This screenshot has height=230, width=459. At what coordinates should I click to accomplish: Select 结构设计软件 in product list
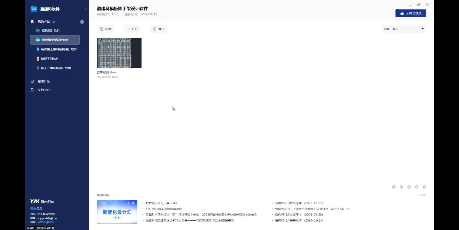[51, 31]
